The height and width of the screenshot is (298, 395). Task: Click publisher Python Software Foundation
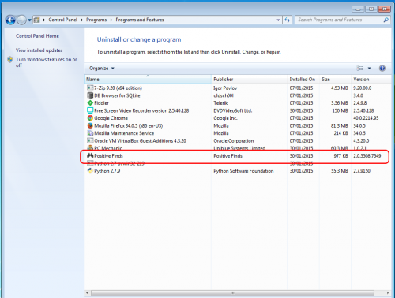tap(243, 171)
